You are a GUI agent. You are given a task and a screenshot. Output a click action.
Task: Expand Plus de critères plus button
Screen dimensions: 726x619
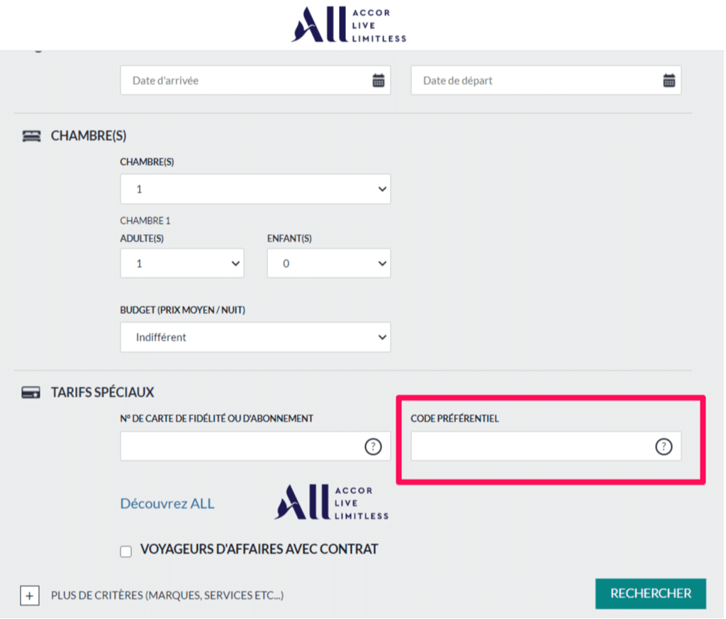point(30,596)
